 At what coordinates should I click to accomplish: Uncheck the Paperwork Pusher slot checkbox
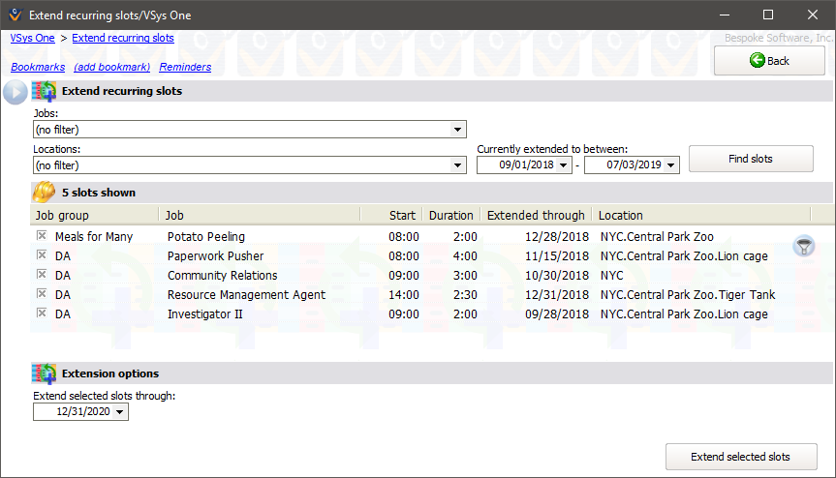pyautogui.click(x=42, y=255)
